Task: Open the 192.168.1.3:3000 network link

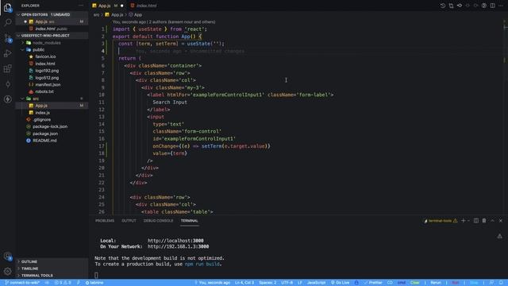Action: tap(178, 246)
